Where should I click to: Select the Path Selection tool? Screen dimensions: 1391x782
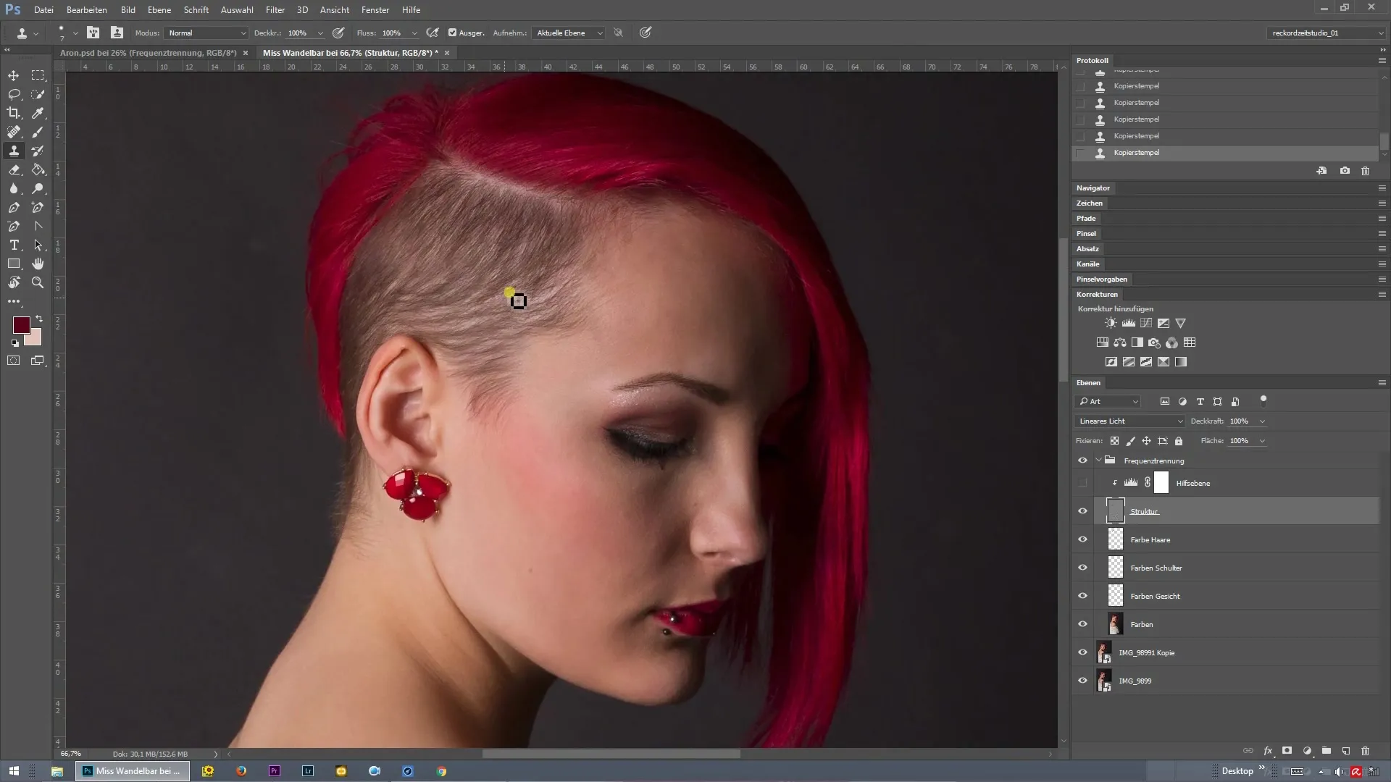38,245
